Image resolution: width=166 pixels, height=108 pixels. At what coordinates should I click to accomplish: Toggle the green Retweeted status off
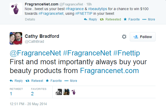(x=110, y=19)
